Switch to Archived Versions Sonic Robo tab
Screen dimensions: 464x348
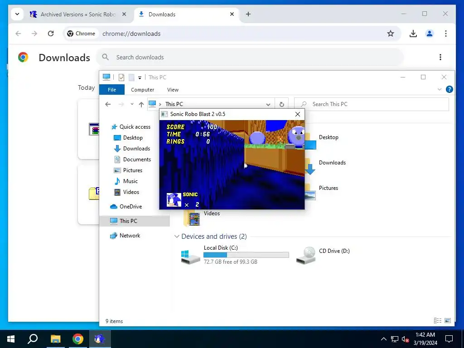(x=78, y=14)
